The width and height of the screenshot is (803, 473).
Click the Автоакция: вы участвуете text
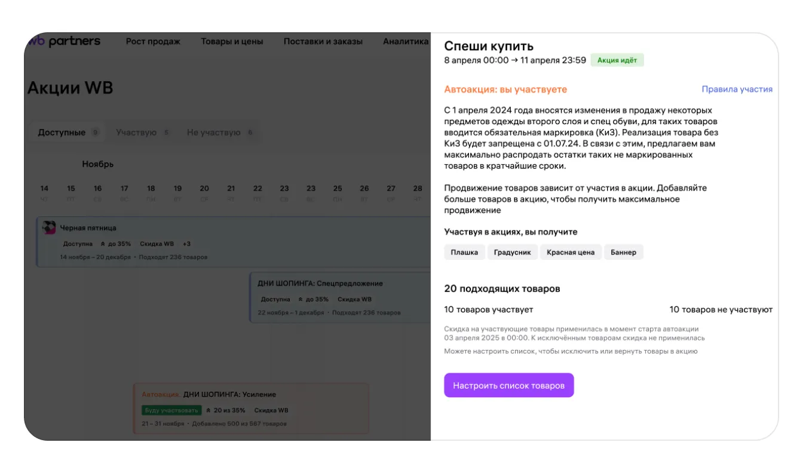coord(505,89)
